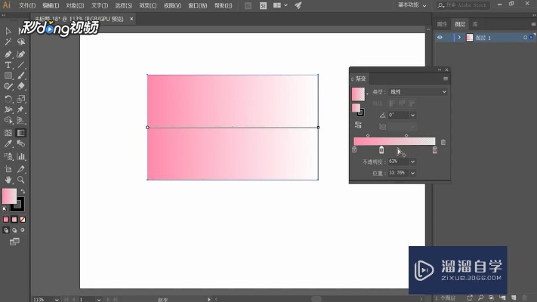The image size is (537, 302).
Task: Select the Slice tool
Action: point(21,169)
